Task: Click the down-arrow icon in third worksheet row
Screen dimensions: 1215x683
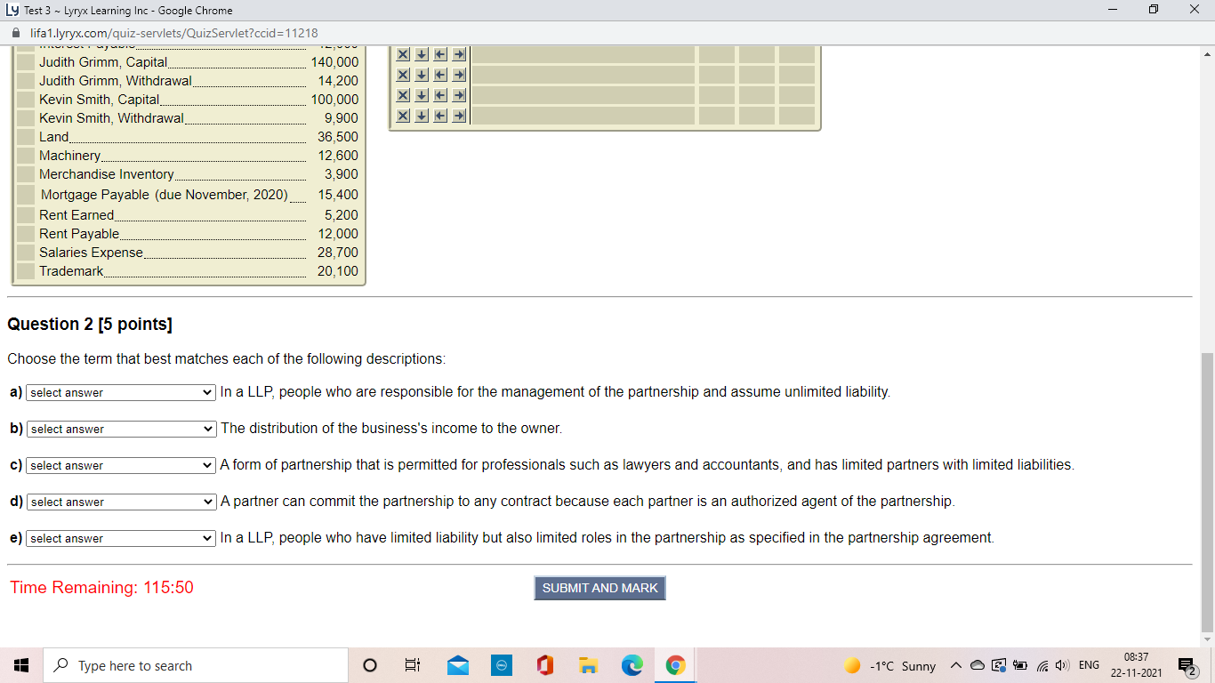Action: 422,95
